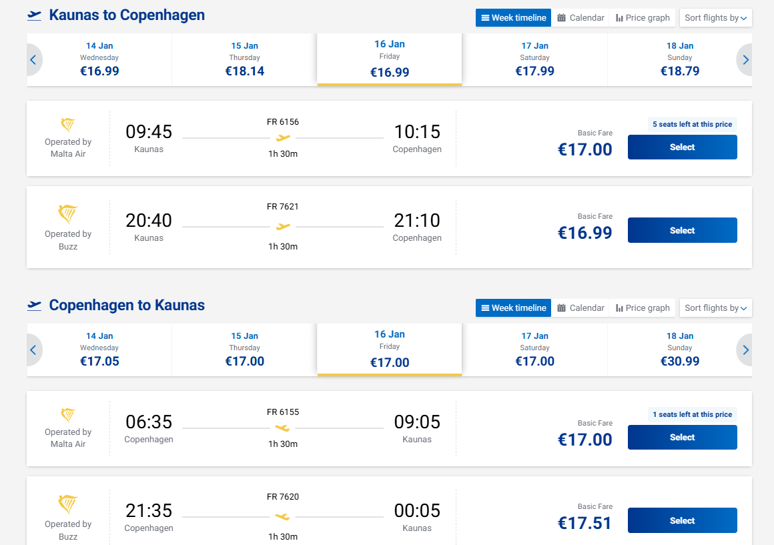Activate Week timeline view for return flights
This screenshot has height=545, width=774.
[x=513, y=308]
